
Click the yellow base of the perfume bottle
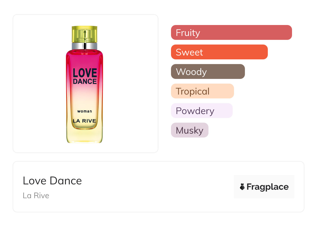click(x=84, y=137)
